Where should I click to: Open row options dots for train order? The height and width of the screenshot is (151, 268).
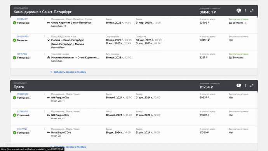point(44,36)
